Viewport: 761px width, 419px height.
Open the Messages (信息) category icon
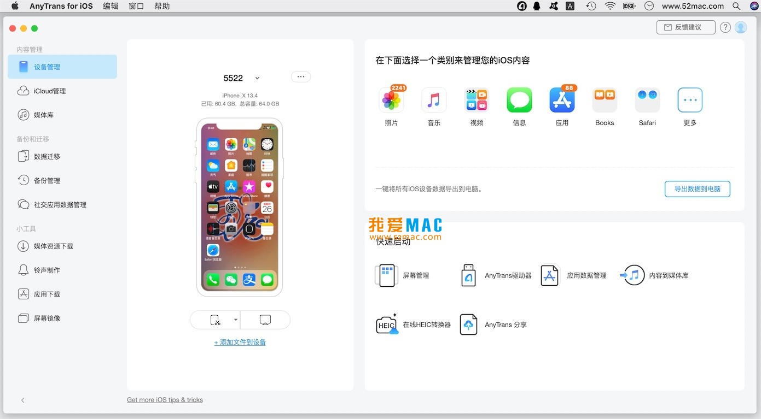tap(519, 101)
